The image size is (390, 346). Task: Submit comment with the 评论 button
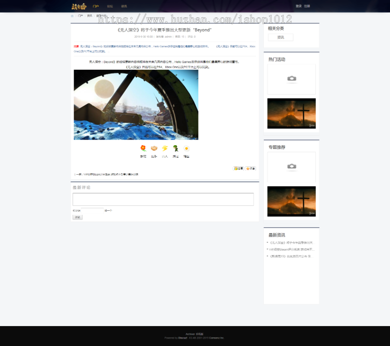click(78, 217)
